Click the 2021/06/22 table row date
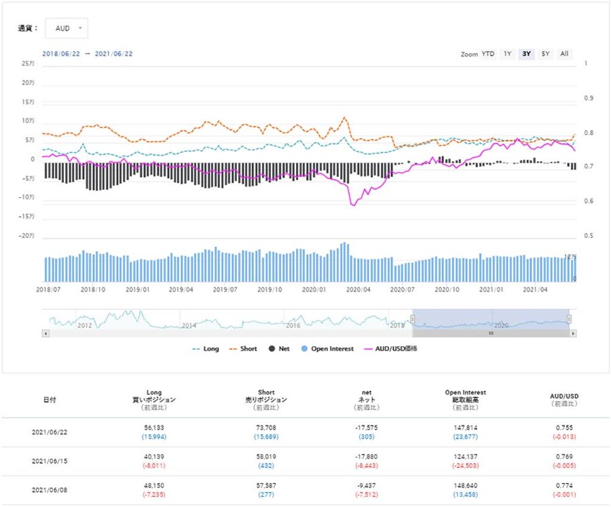The image size is (611, 507). [x=50, y=433]
